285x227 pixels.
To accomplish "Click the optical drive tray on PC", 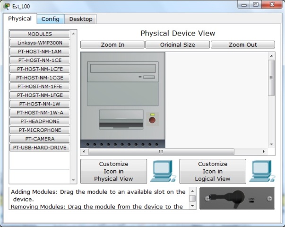I will (x=122, y=68).
